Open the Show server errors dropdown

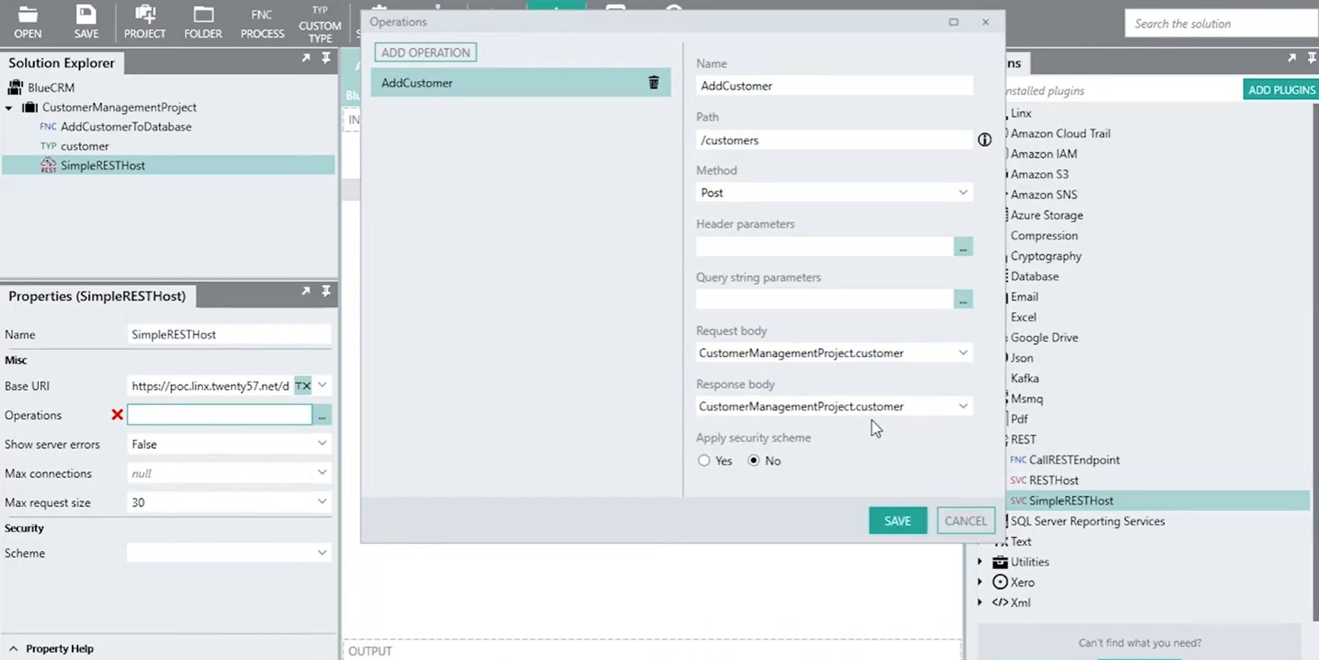tap(322, 443)
